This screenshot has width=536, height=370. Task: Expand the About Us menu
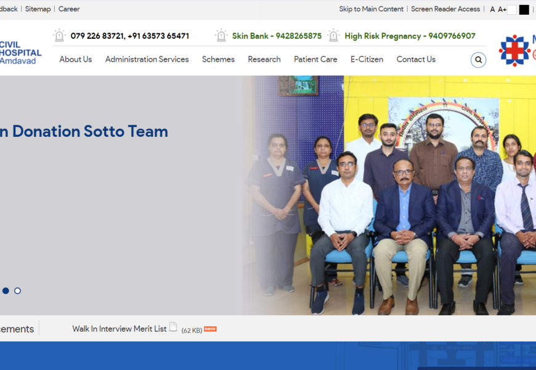75,59
